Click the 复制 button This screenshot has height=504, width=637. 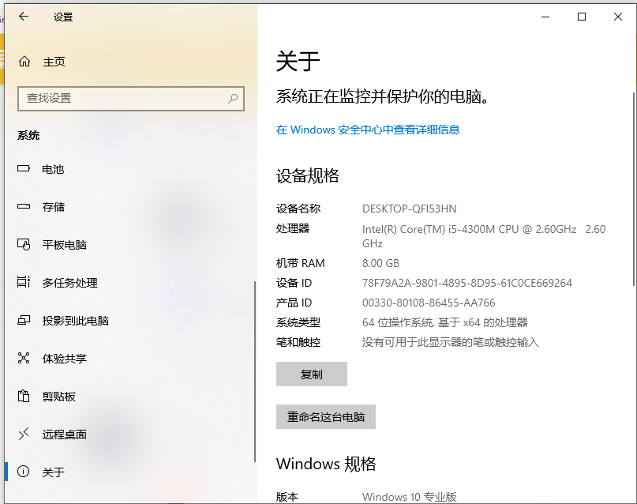[312, 374]
